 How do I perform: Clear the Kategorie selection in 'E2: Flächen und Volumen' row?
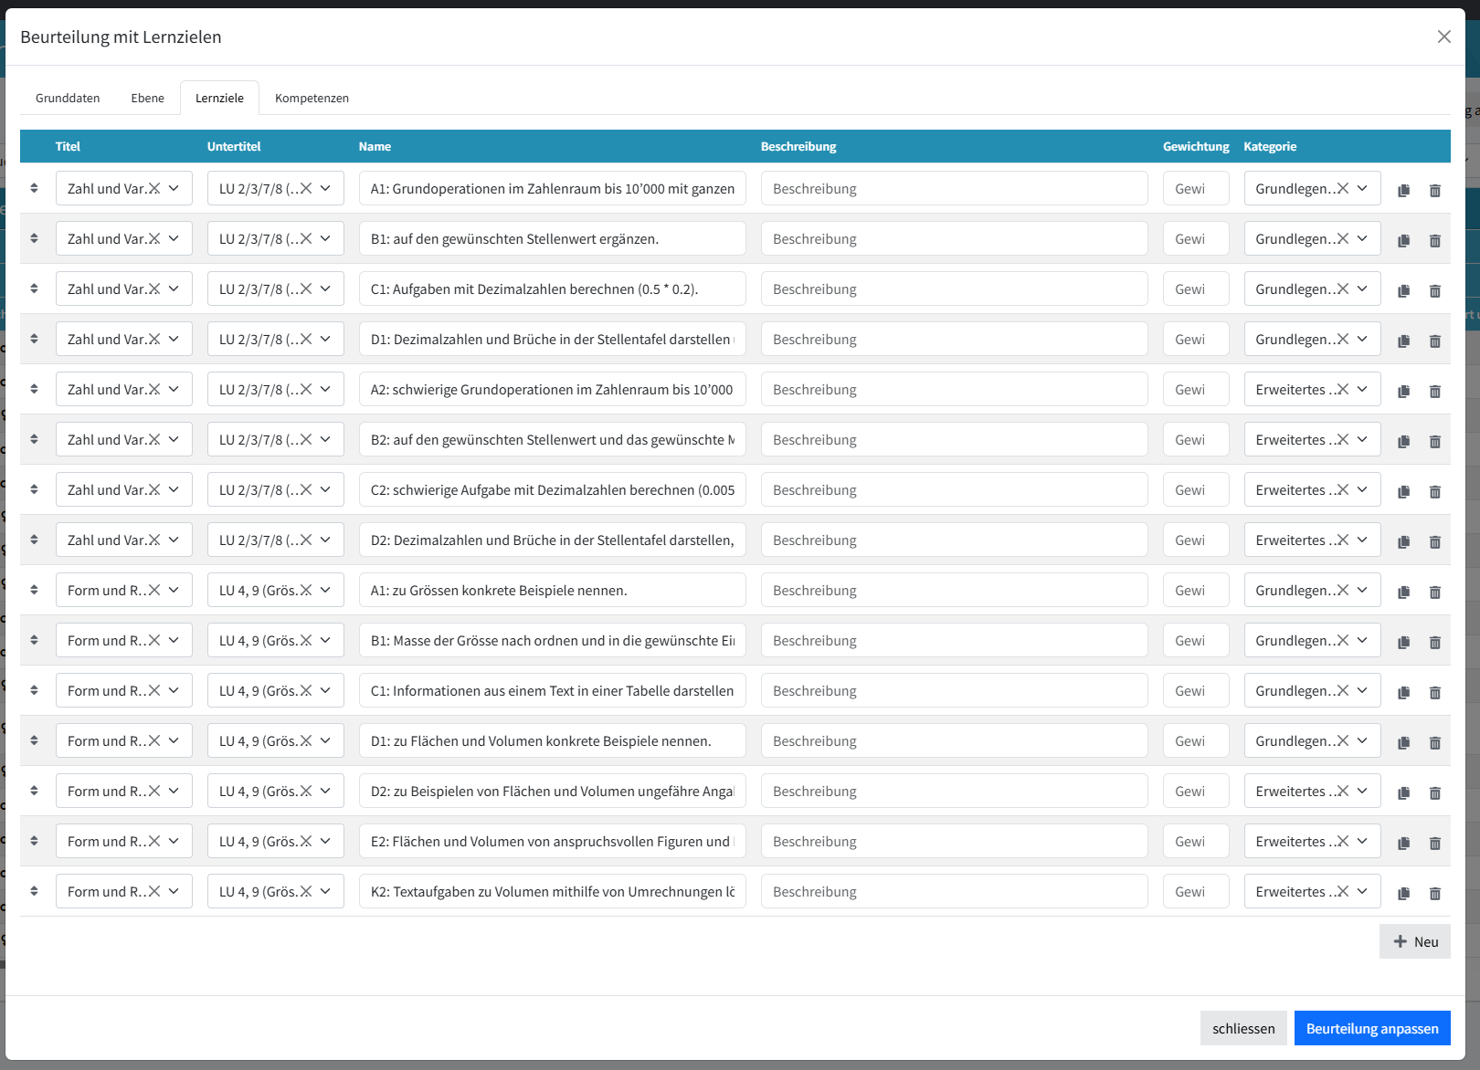pos(1343,841)
